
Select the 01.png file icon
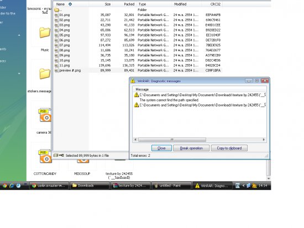56,15
